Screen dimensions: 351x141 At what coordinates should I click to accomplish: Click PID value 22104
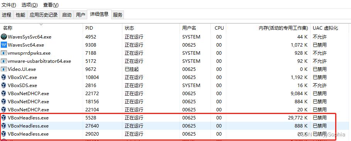92,109
